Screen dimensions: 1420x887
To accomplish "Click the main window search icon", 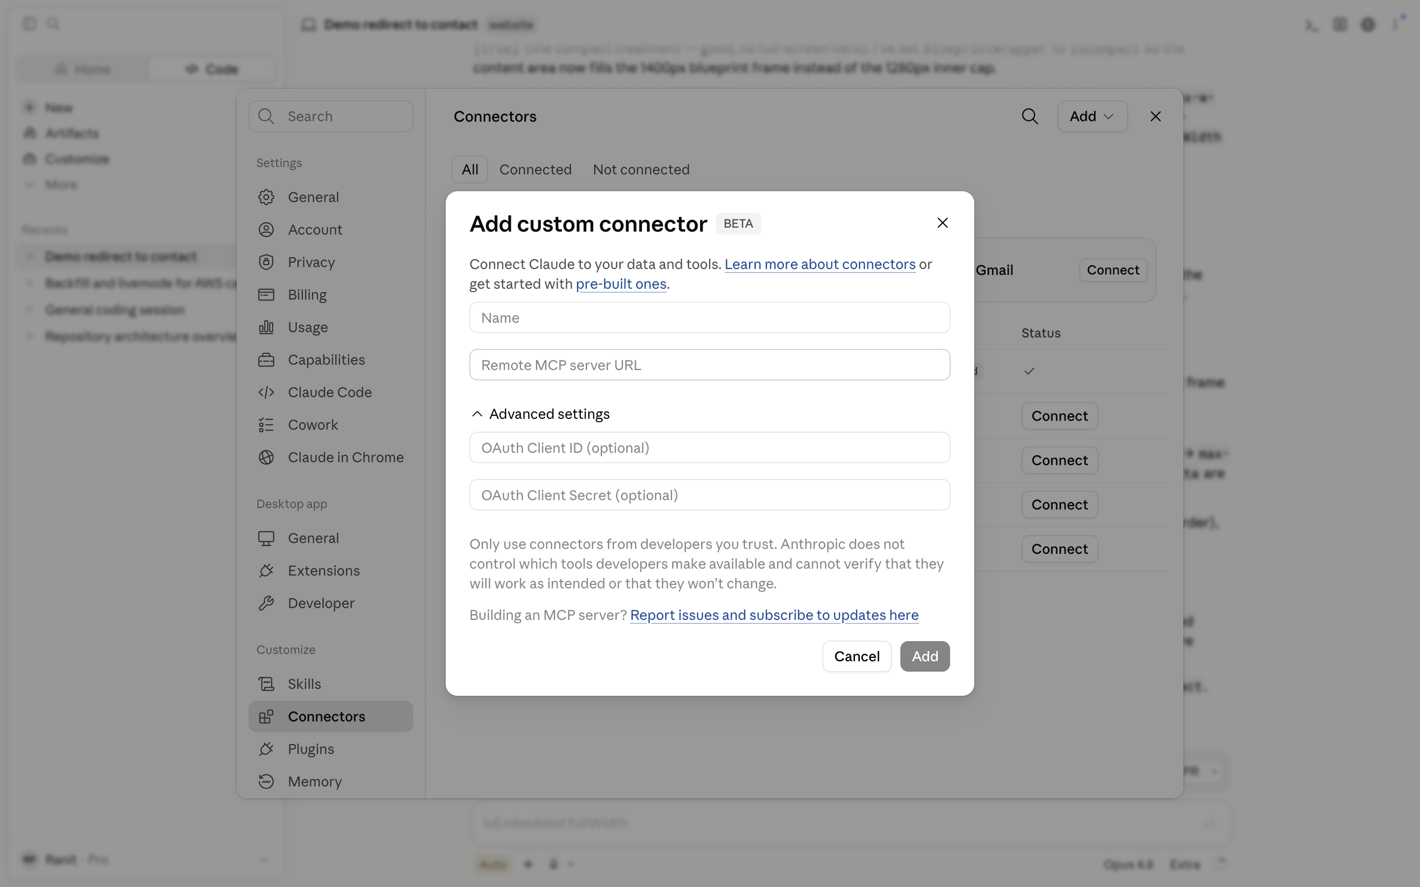I will pos(53,24).
